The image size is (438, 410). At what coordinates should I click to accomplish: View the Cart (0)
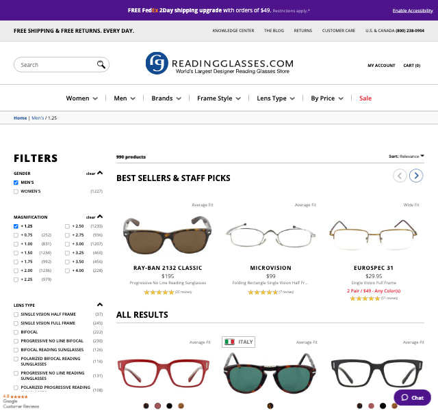point(412,66)
